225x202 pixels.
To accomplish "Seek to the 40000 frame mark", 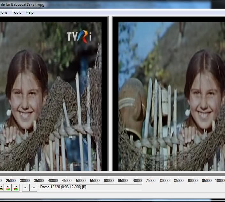I will click(x=53, y=180).
